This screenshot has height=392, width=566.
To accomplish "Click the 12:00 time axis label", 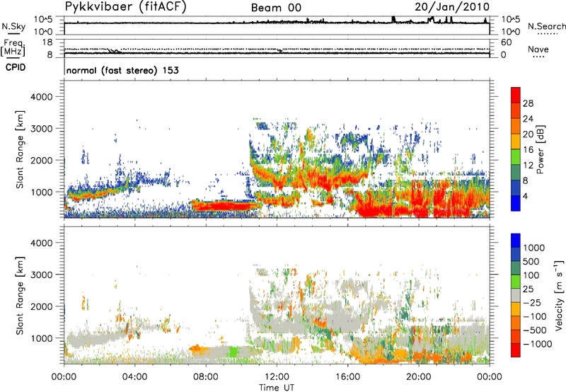I will click(277, 377).
